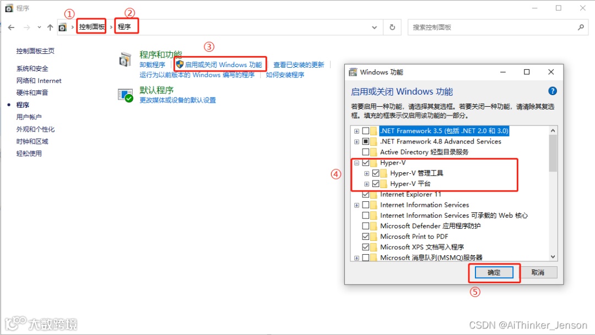
Task: Click the address bar control panel icon
Action: pos(63,28)
